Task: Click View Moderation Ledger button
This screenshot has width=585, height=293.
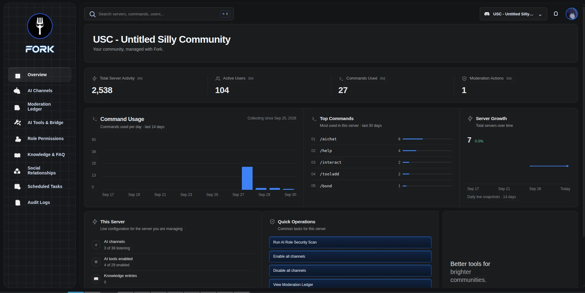Action: (x=350, y=284)
